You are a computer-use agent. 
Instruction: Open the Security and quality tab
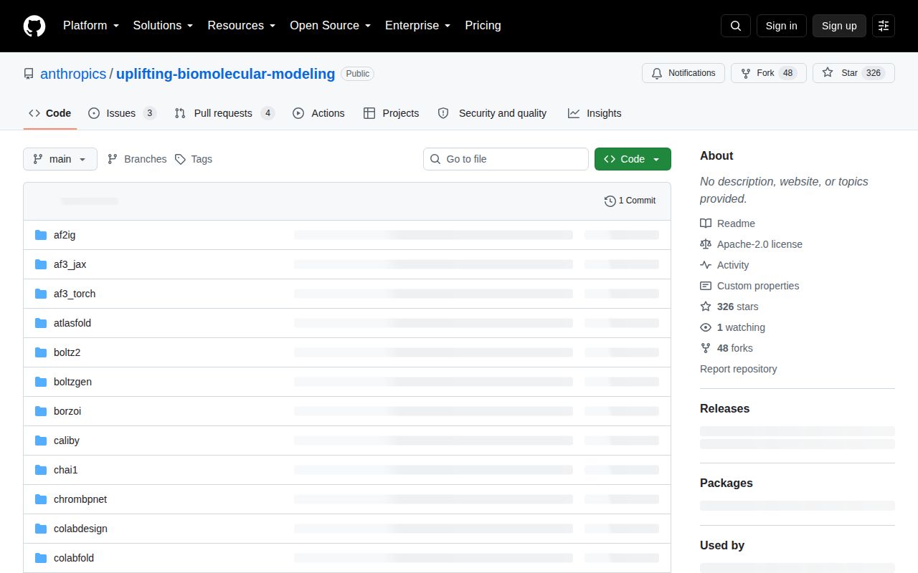tap(492, 113)
